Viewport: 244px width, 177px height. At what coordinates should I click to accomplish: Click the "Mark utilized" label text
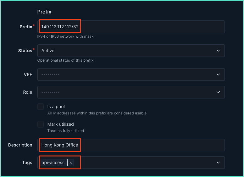pyautogui.click(x=60, y=124)
